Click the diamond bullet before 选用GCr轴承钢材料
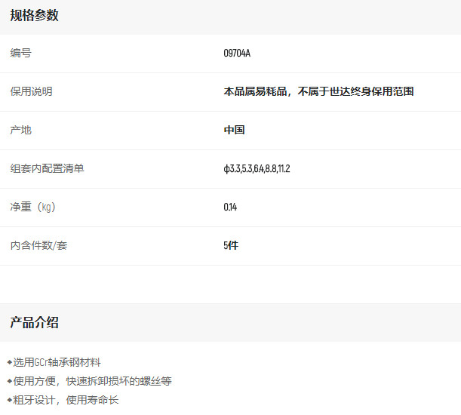This screenshot has height=415, width=461. [x=9, y=362]
